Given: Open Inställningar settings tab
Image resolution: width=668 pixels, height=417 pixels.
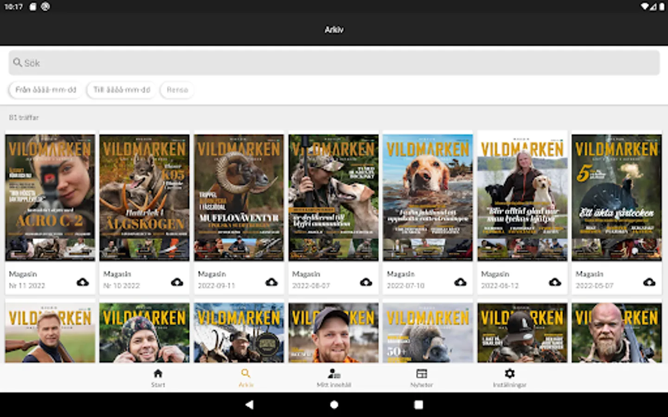Looking at the screenshot, I should point(509,378).
